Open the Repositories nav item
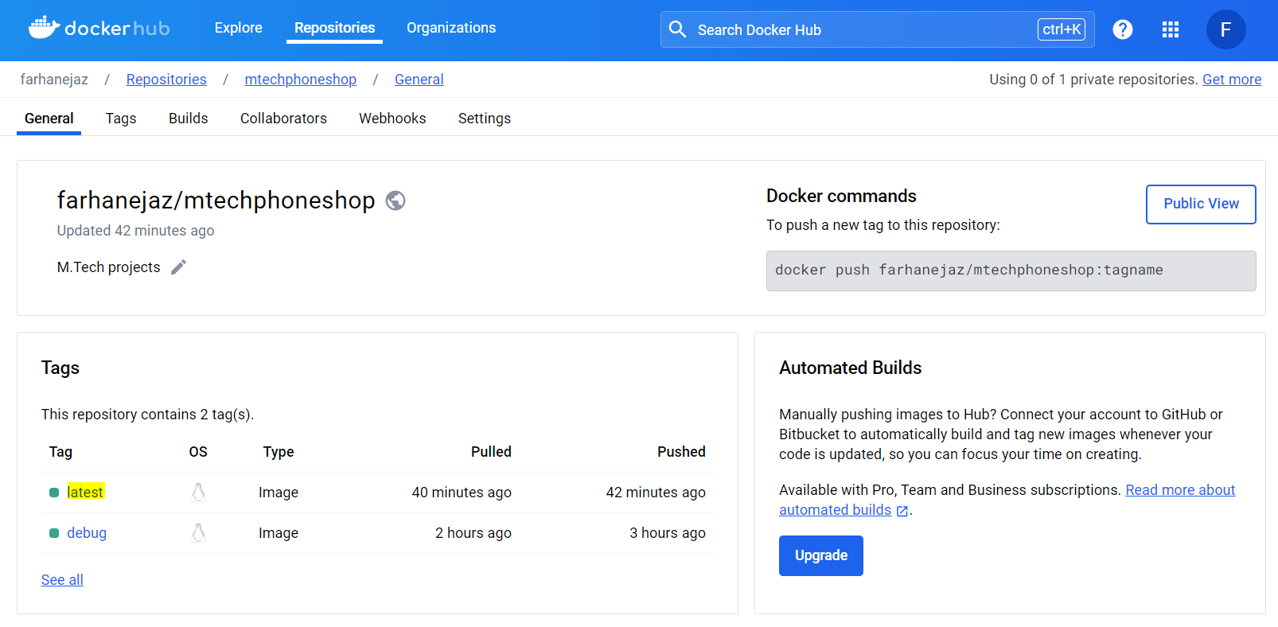1278x627 pixels. (x=334, y=28)
